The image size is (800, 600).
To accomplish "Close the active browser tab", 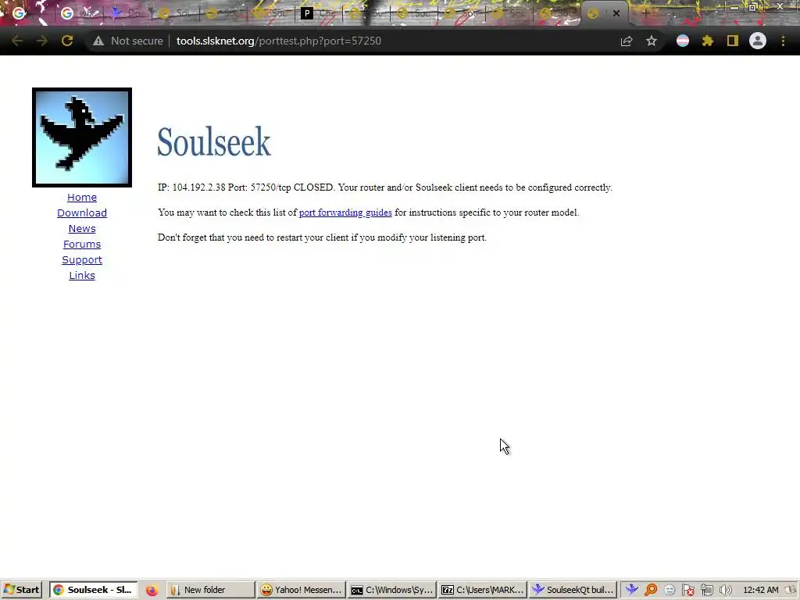I will tap(616, 14).
